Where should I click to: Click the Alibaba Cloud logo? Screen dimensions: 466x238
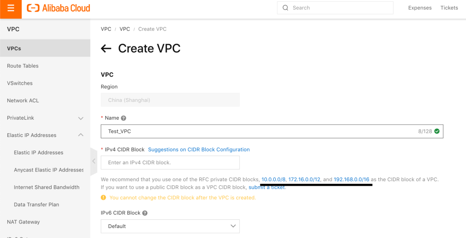58,8
